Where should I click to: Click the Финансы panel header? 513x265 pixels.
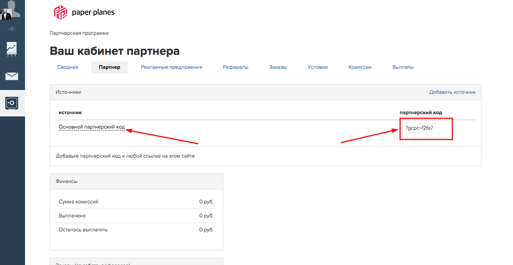coord(136,181)
